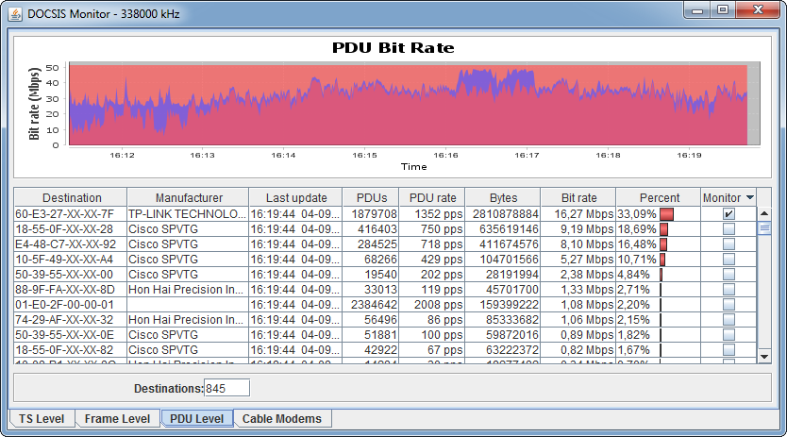Enable monitoring of 50-39-55-XX-XX-00
This screenshot has height=437, width=787.
(x=728, y=275)
